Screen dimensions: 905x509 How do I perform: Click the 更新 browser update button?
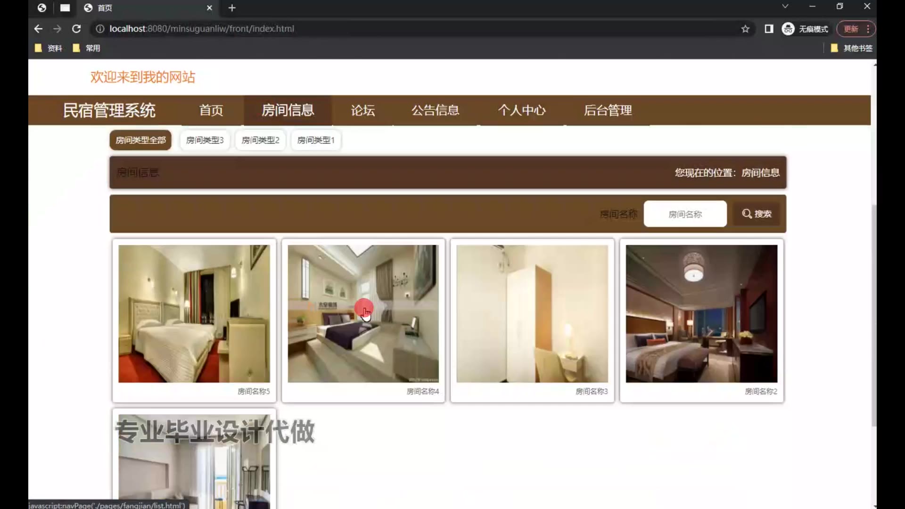click(851, 29)
